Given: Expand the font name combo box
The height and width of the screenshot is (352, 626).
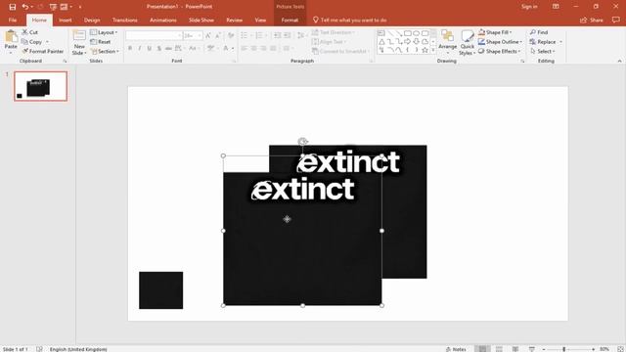Looking at the screenshot, I should tap(179, 35).
